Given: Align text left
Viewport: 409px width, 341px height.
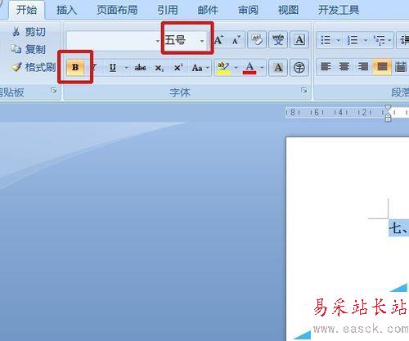Looking at the screenshot, I should coord(326,66).
